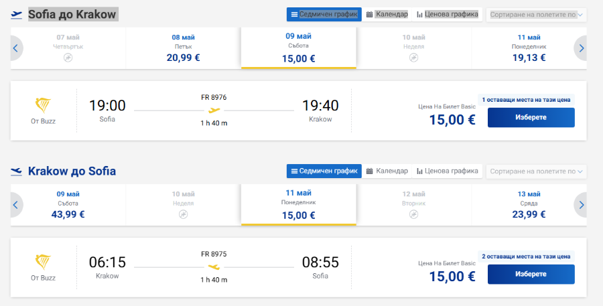The image size is (603, 306).
Task: Click the returning plane icon beside Krakow до Sofia
Action: 16,171
